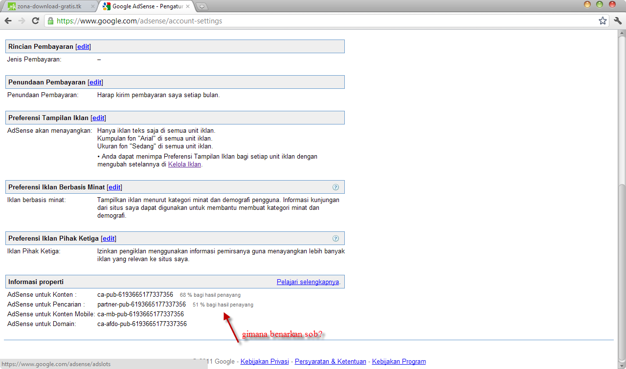Image resolution: width=626 pixels, height=369 pixels.
Task: Edit Penundaan Pembayaran settings
Action: [x=95, y=82]
